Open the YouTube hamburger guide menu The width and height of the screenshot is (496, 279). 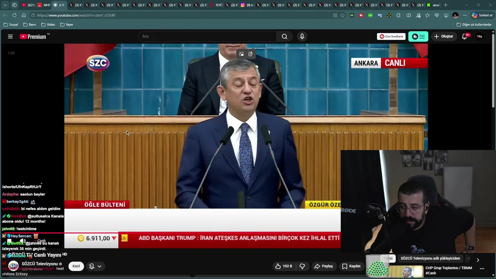click(10, 36)
